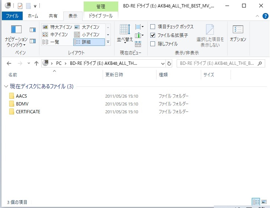The width and height of the screenshot is (270, 208).
Task: Switch to large thumbnails view in status bar
Action: (264, 202)
